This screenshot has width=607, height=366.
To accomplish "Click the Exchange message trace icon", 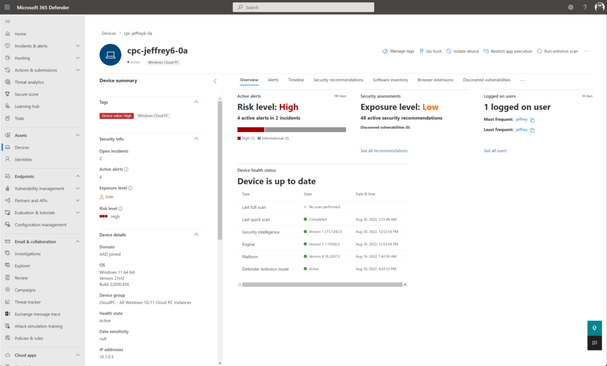I will [x=7, y=314].
